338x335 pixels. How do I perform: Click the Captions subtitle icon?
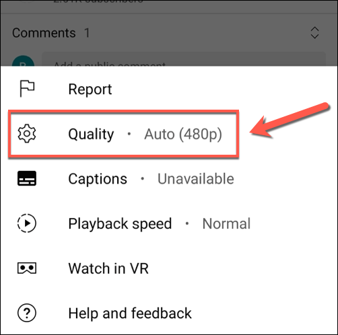[x=27, y=178]
